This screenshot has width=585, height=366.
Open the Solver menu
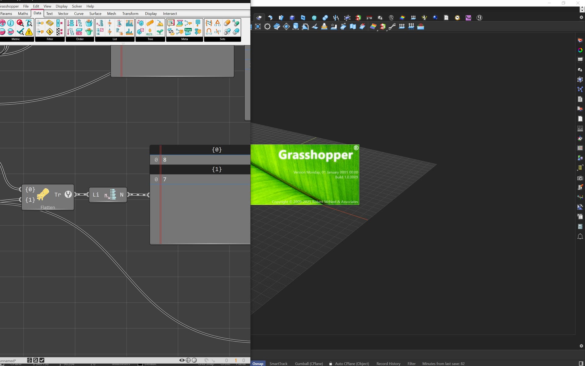77,6
